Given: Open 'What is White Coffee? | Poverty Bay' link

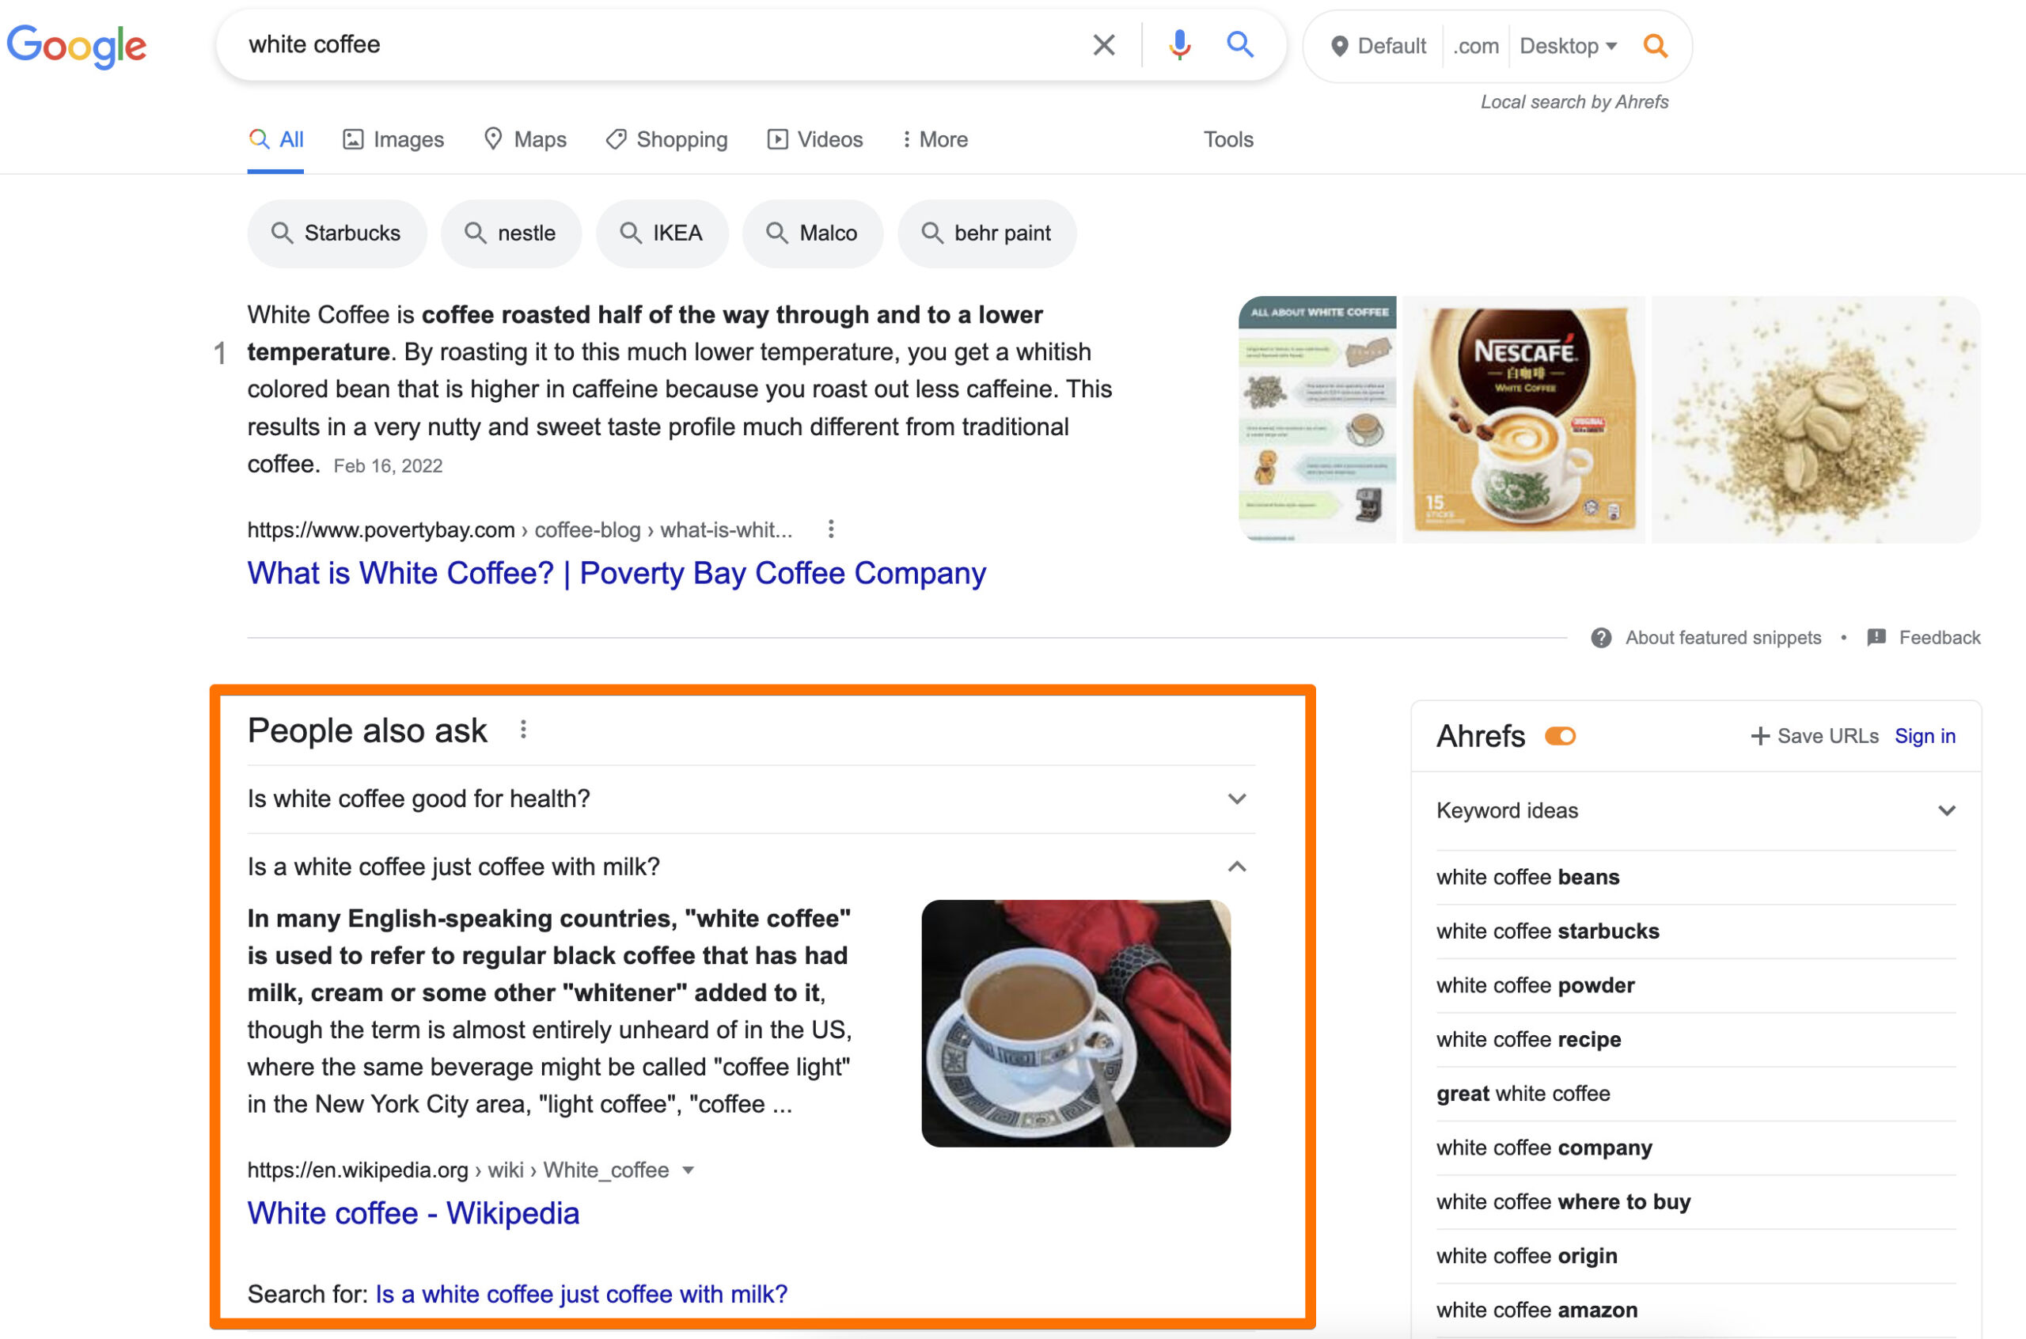Looking at the screenshot, I should [617, 573].
